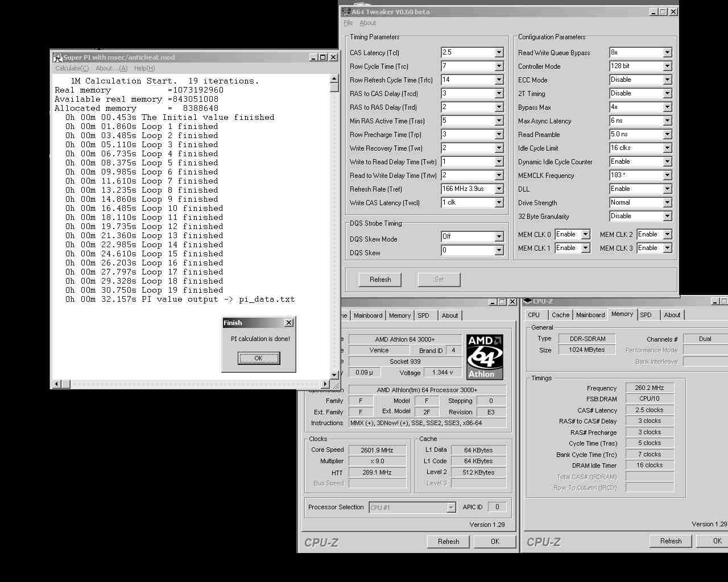Image resolution: width=728 pixels, height=582 pixels.
Task: Open Help menu in Super PI
Action: coord(144,68)
